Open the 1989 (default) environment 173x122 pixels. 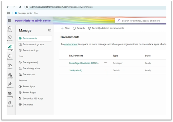76,70
